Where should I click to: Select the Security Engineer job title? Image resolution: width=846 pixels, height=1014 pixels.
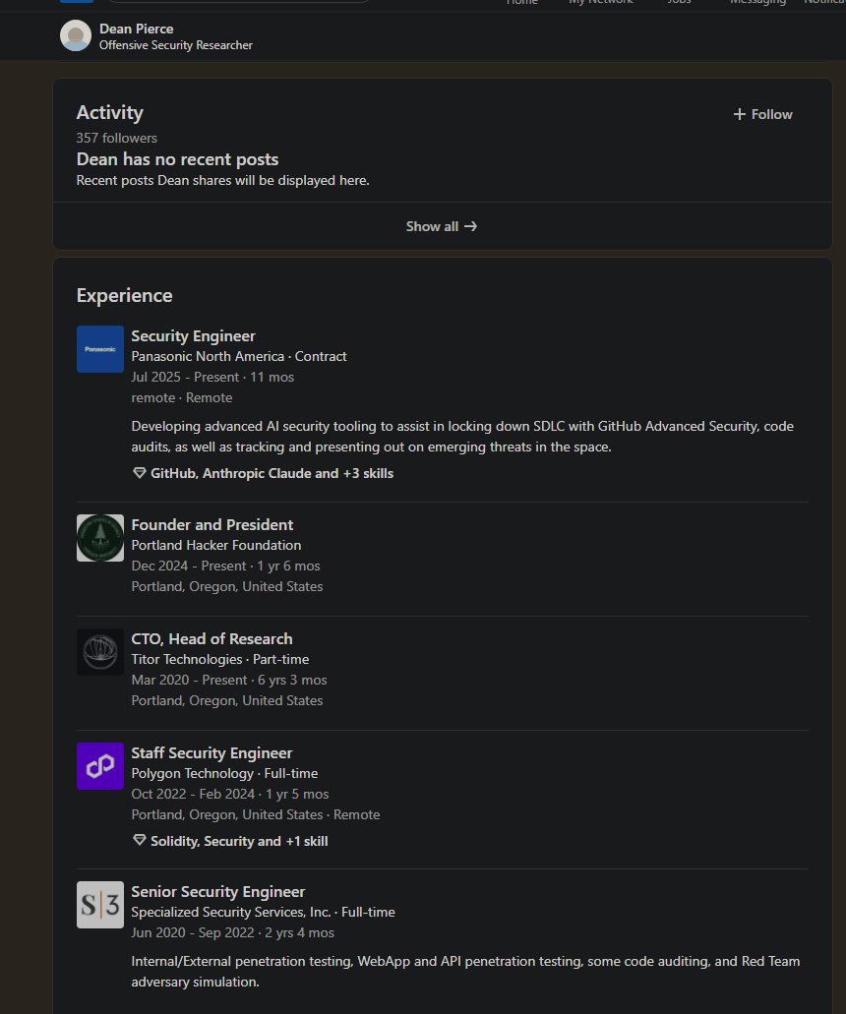point(194,336)
